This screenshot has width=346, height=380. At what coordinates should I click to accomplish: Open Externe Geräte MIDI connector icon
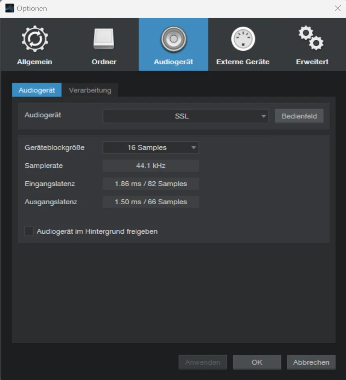(243, 39)
